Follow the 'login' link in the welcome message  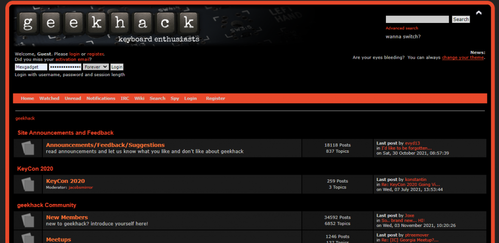(75, 54)
